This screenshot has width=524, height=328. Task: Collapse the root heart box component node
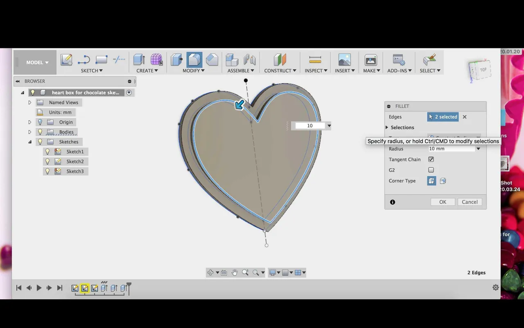[x=23, y=93]
